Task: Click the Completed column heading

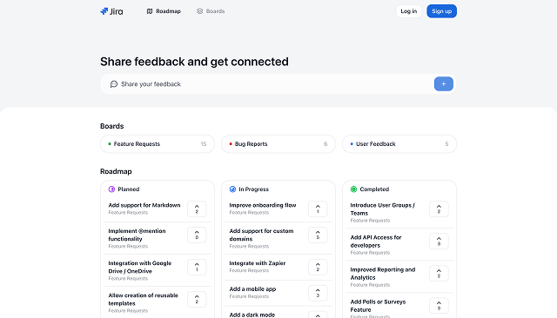Action: pyautogui.click(x=374, y=189)
